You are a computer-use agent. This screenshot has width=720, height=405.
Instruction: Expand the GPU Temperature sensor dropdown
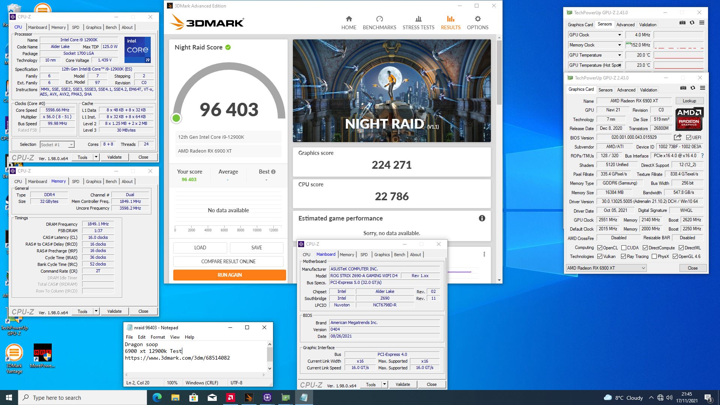[x=619, y=55]
